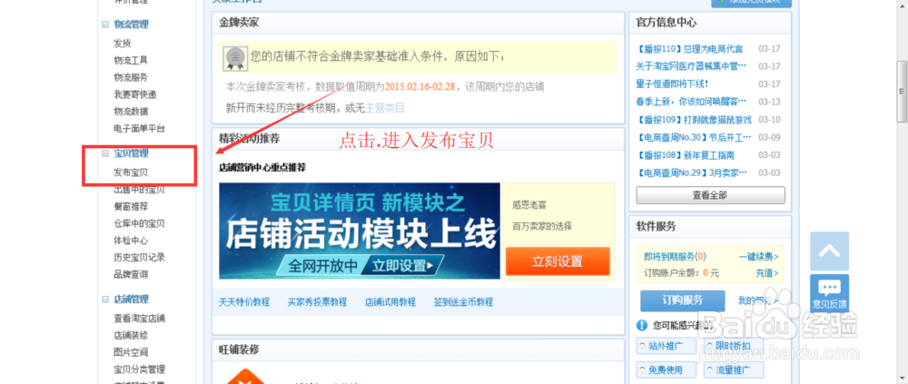The image size is (908, 384).
Task: Open 意见反馈 chat bubble icon
Action: tap(829, 292)
